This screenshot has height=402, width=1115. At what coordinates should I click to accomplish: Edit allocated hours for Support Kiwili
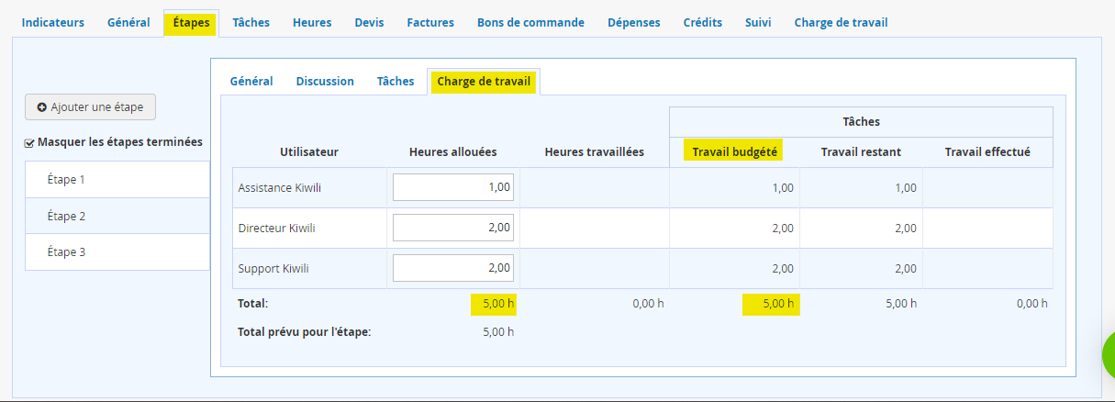(453, 268)
